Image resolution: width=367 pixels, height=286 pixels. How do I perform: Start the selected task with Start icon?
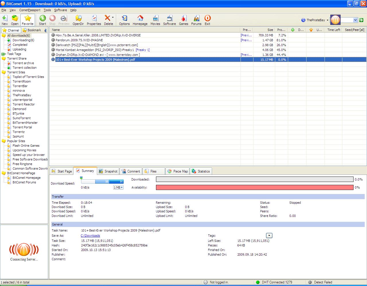(x=42, y=20)
